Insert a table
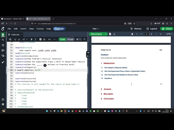 pyautogui.click(x=41, y=39)
